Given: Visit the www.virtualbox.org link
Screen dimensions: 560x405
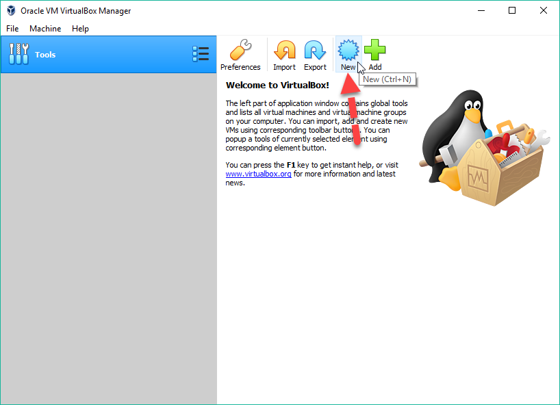Looking at the screenshot, I should tap(259, 174).
